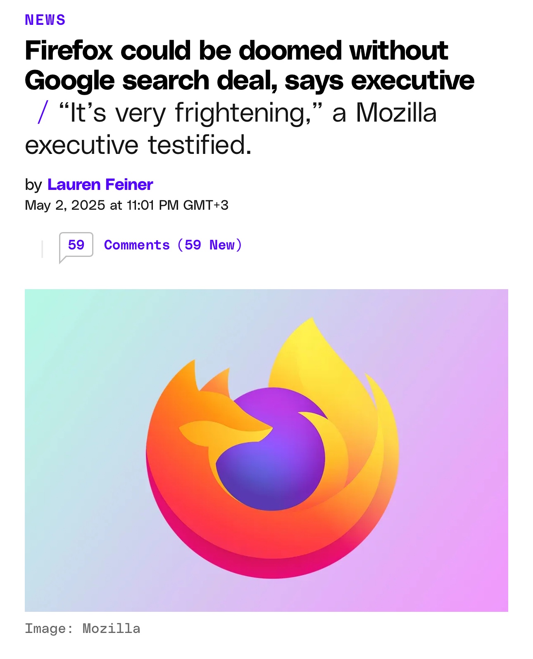Screen dimensions: 533x659
Task: Click 'Google search deal, says executive' headline line
Action: click(250, 80)
